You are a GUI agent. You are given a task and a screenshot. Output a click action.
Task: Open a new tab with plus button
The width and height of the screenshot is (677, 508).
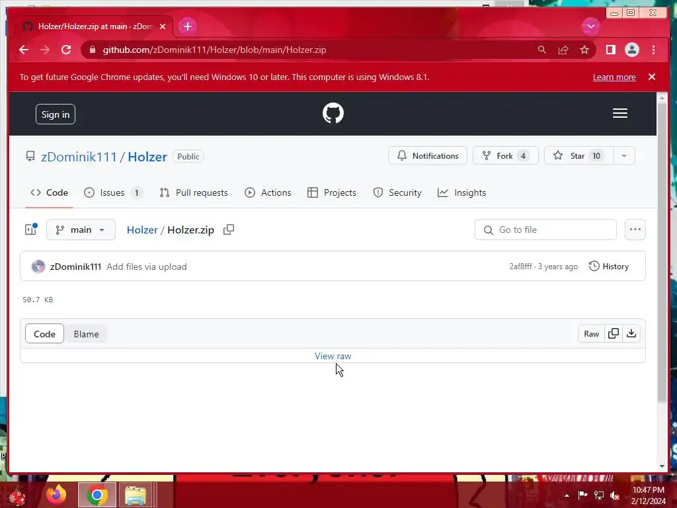click(x=187, y=26)
